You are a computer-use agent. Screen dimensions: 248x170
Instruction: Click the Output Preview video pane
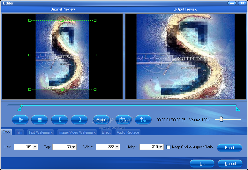(185, 56)
